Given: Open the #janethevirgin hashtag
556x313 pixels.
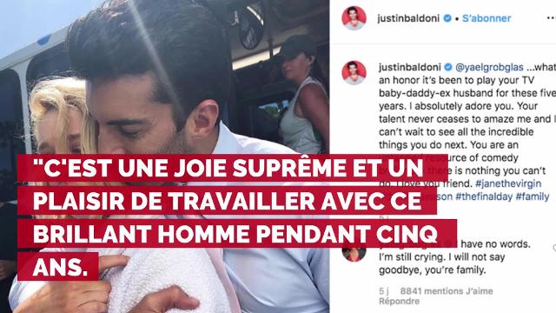Looking at the screenshot, I should pos(508,183).
